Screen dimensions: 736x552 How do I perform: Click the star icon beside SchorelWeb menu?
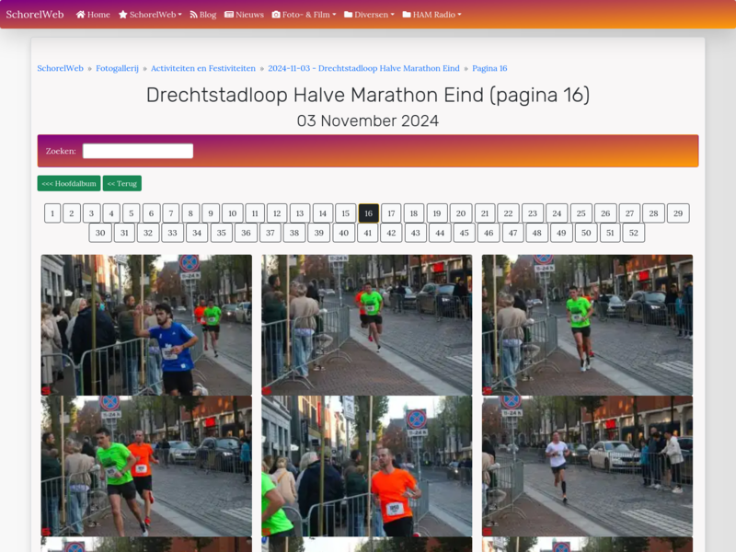coord(123,15)
